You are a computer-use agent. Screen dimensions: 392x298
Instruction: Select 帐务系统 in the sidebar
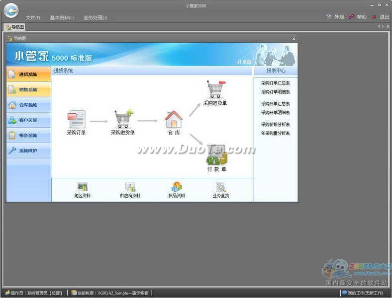(x=29, y=135)
